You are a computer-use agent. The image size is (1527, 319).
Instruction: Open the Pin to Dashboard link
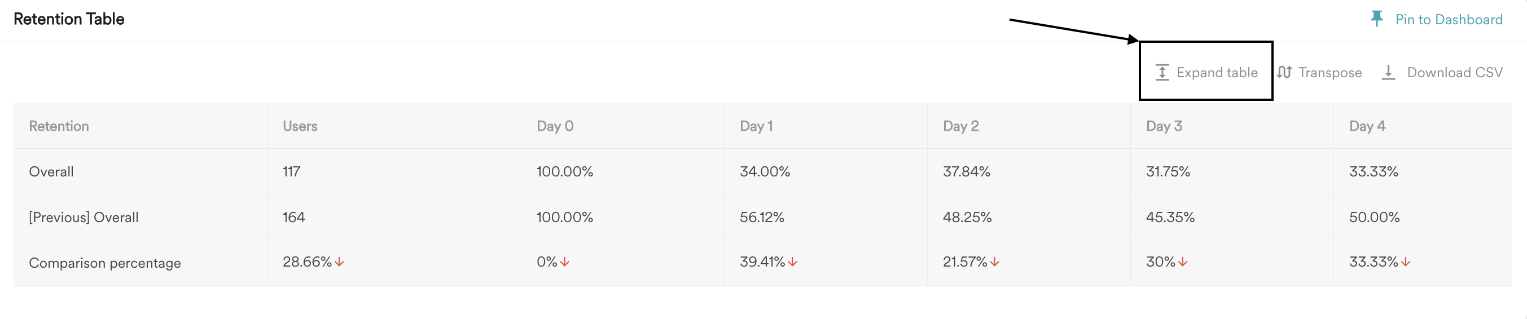point(1449,20)
